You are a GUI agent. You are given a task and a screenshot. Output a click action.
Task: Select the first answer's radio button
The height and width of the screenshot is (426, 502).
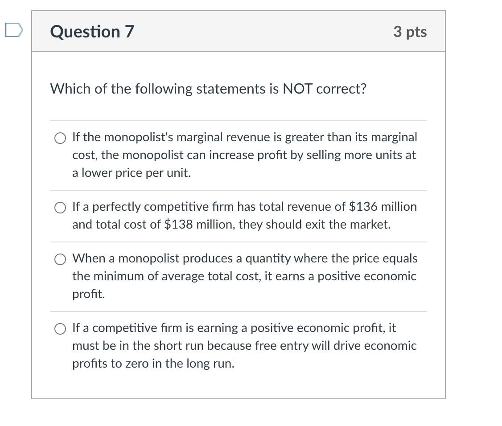(60, 138)
